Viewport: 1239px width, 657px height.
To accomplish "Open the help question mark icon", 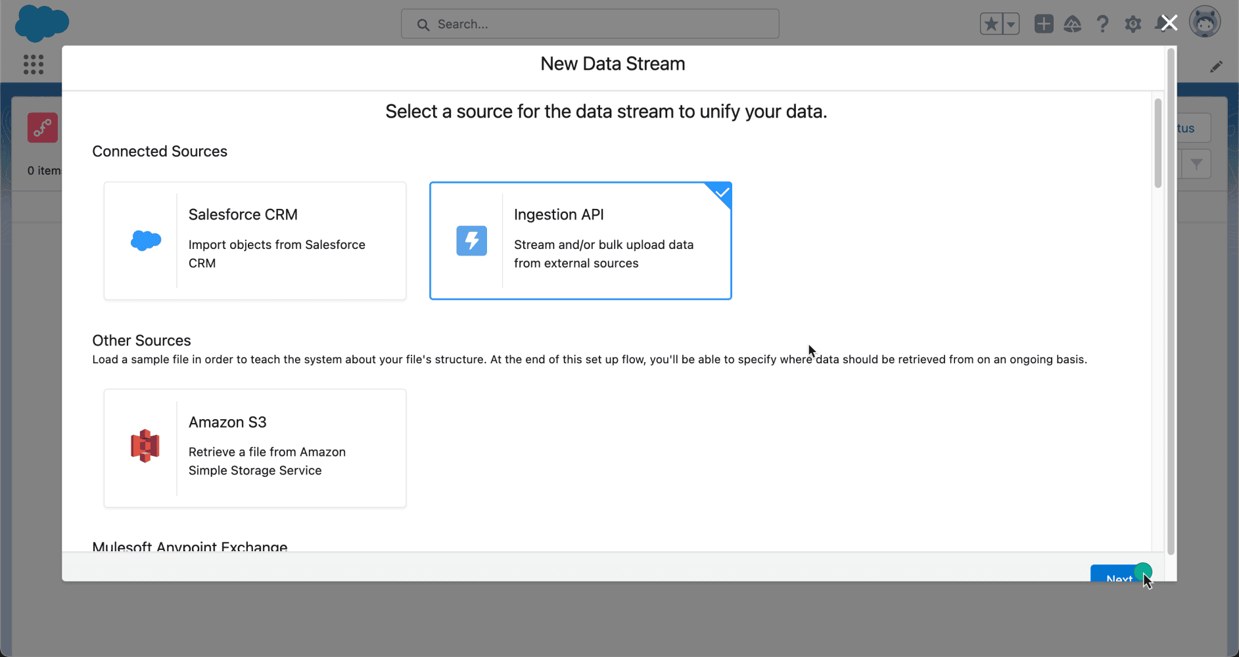I will [x=1103, y=24].
